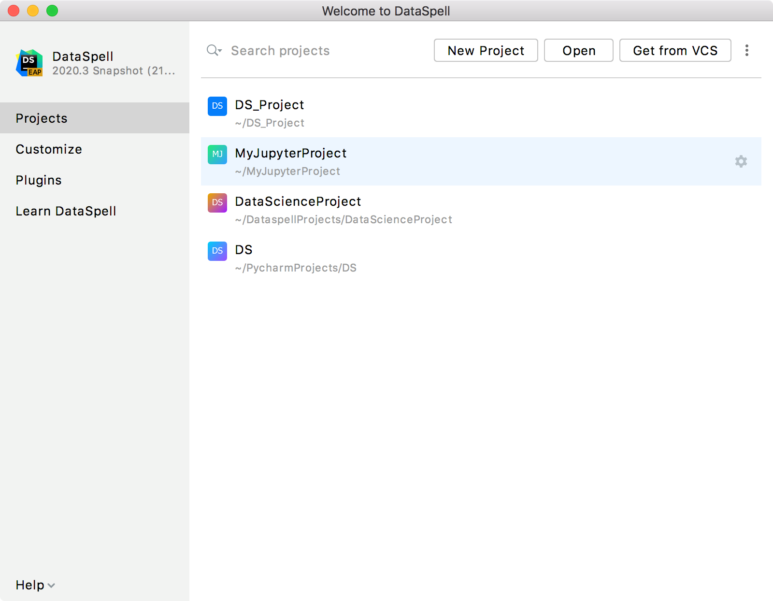Open the DS_Project entry by name
The image size is (773, 601).
pos(270,105)
